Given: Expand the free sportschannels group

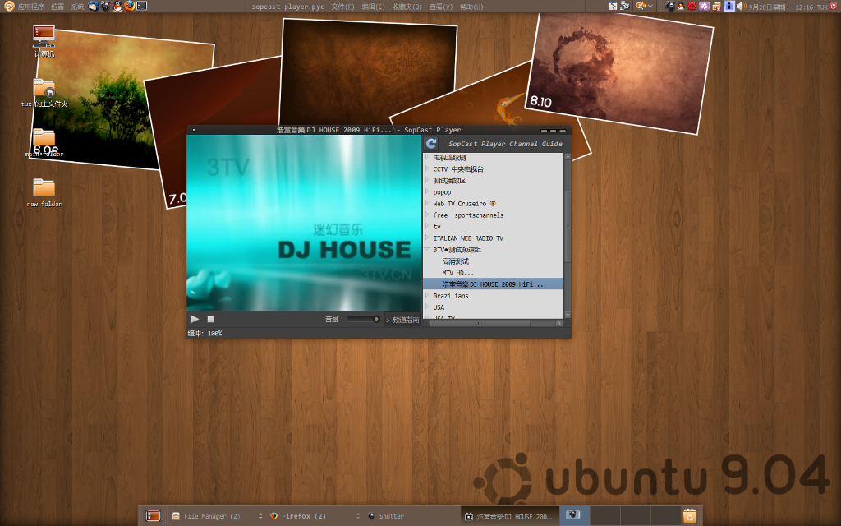Looking at the screenshot, I should [427, 215].
